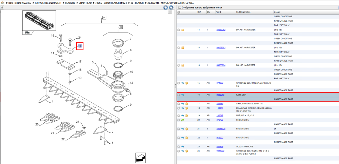The image size is (339, 164).
Task: Click the 'FOR 30 FT ONLY' usage text
Action: [282, 78]
